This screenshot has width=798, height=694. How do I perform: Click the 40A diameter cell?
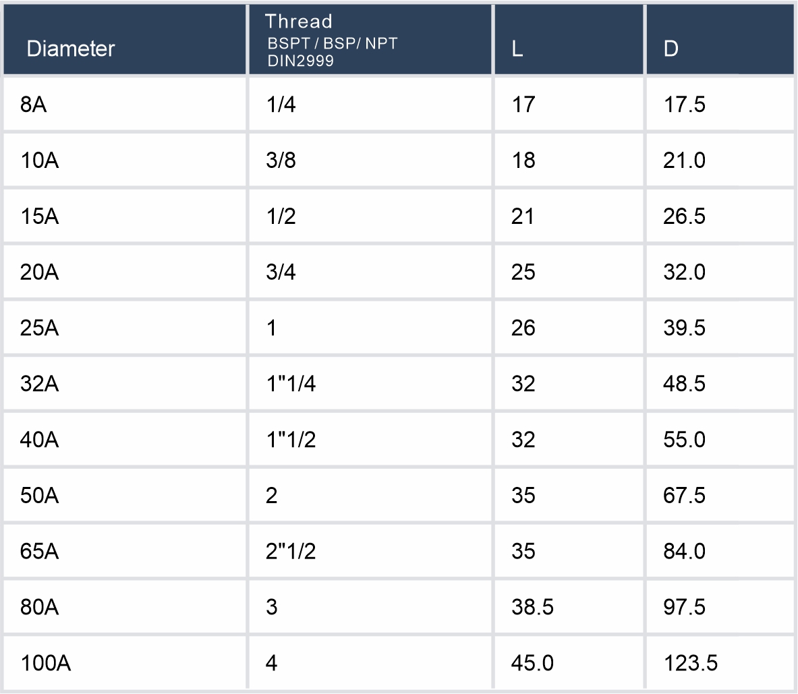coord(39,440)
